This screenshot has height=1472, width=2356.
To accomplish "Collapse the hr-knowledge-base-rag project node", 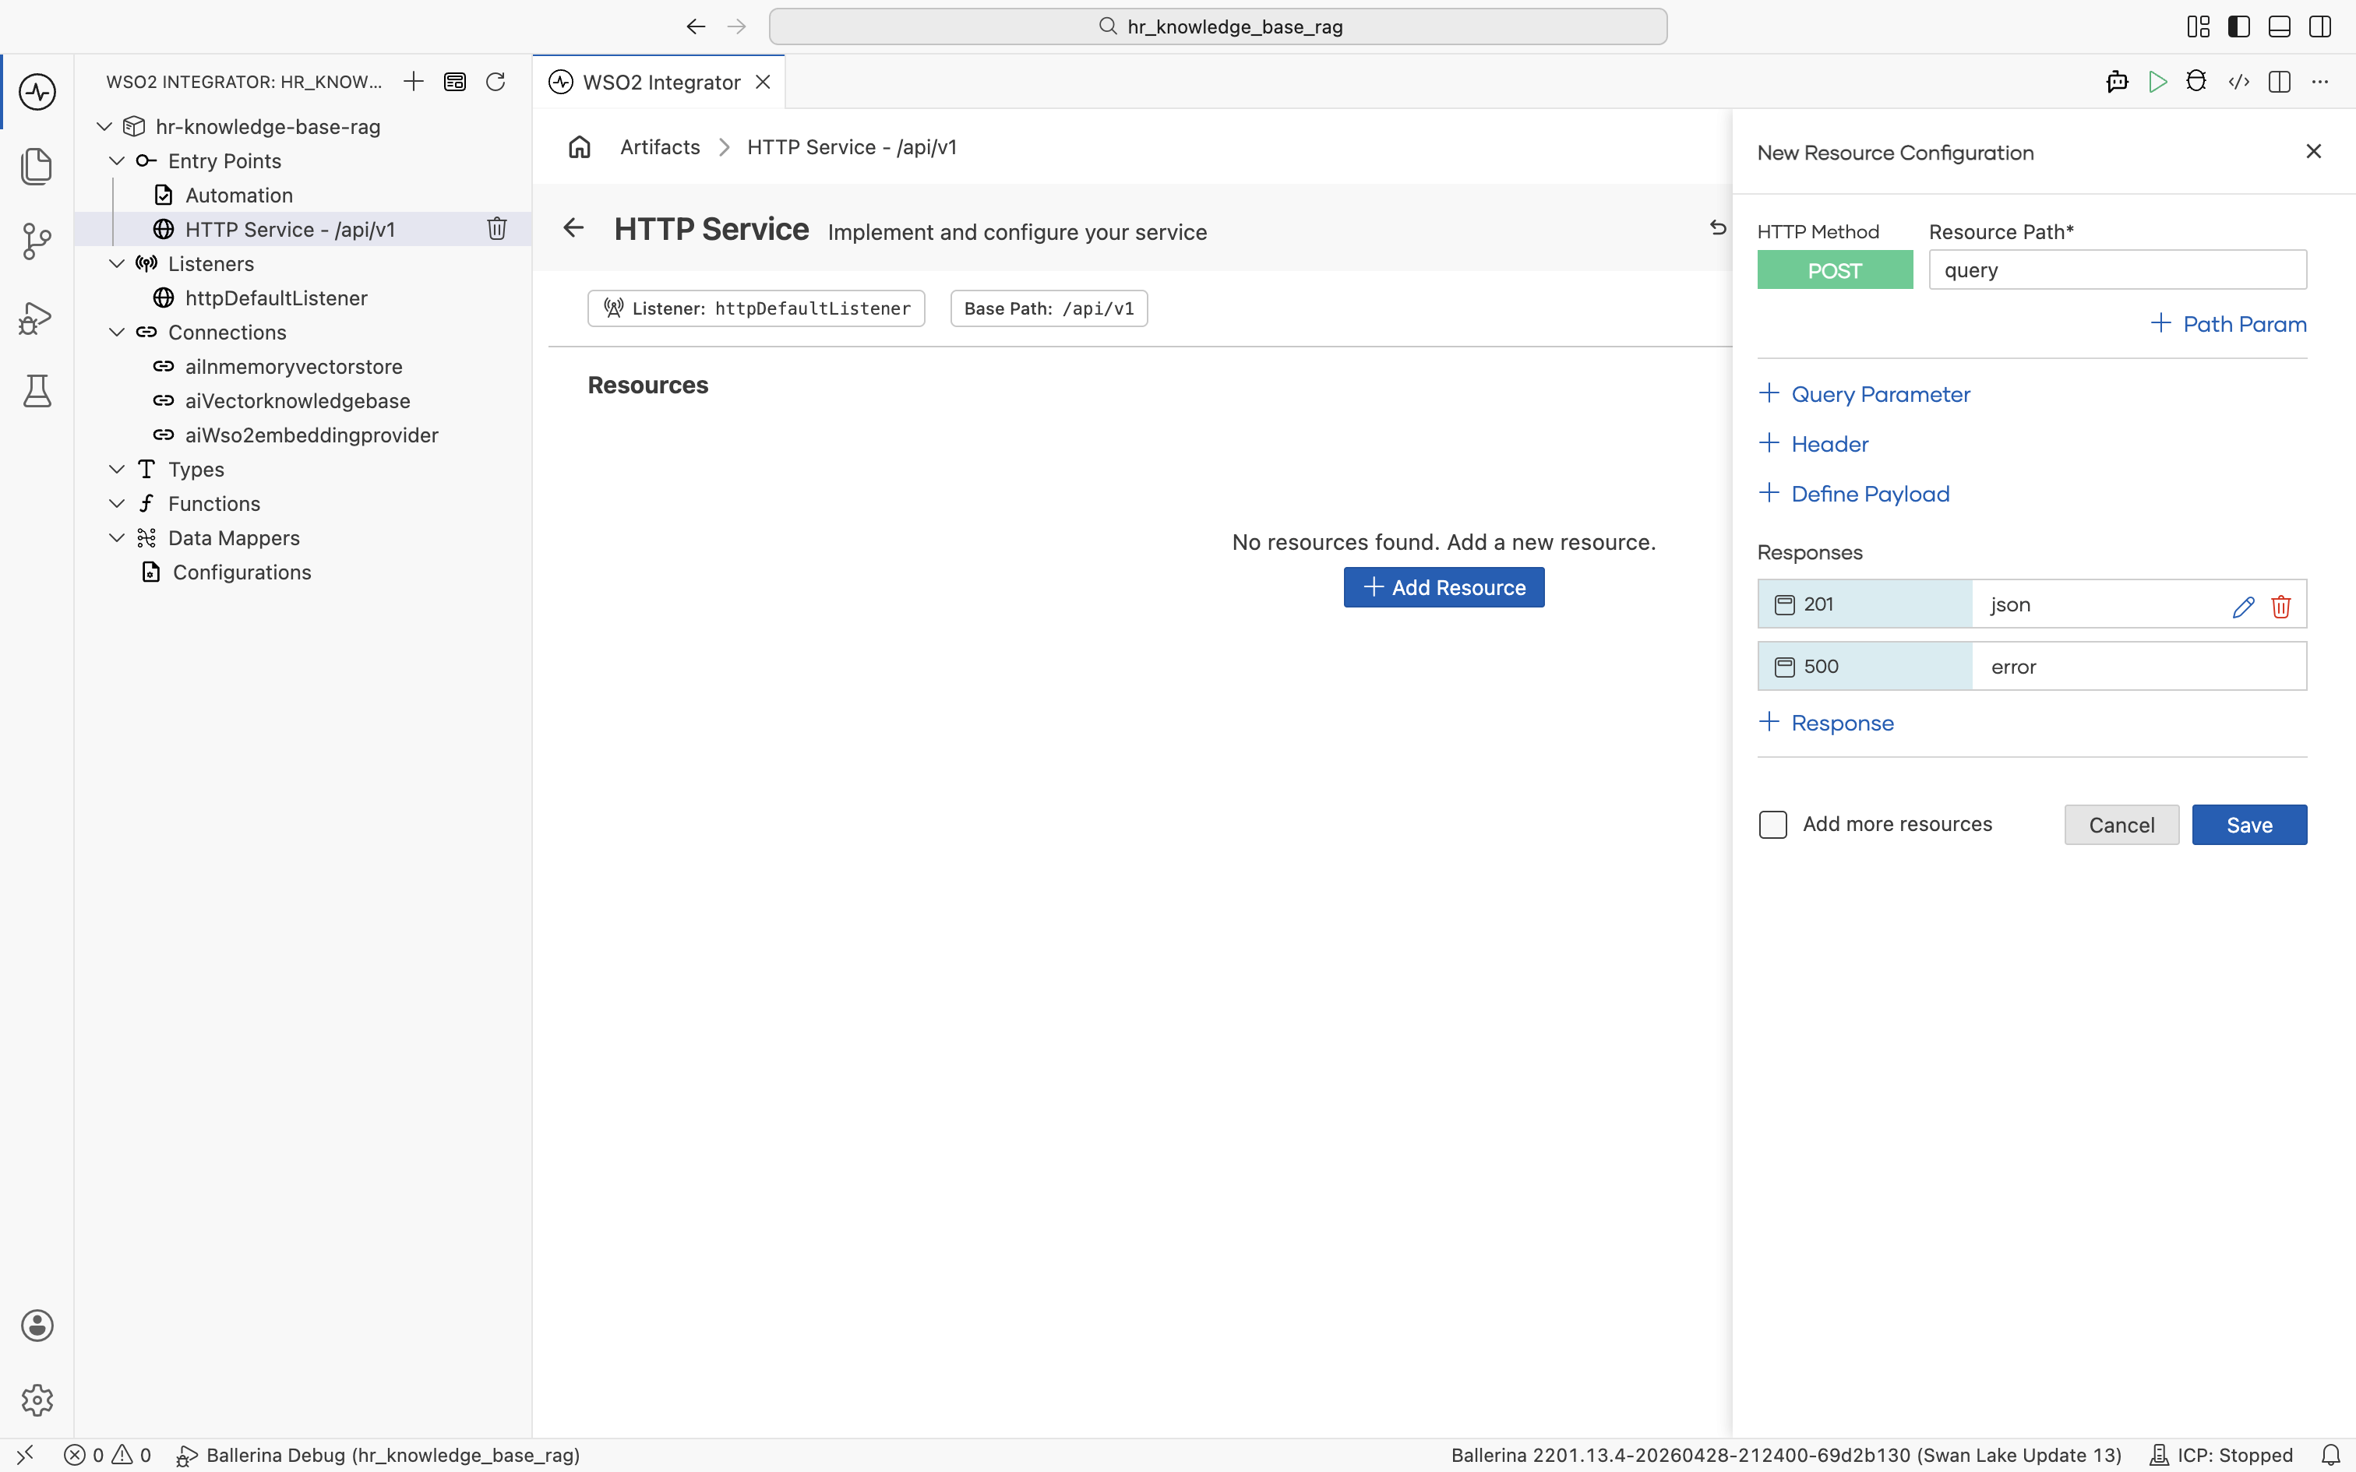I will click(x=104, y=126).
